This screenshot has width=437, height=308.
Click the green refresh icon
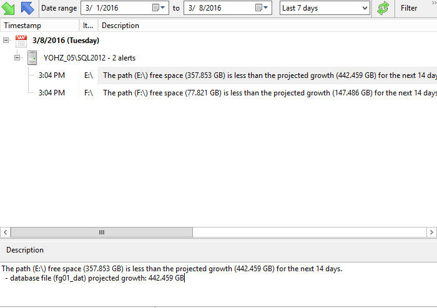(383, 8)
